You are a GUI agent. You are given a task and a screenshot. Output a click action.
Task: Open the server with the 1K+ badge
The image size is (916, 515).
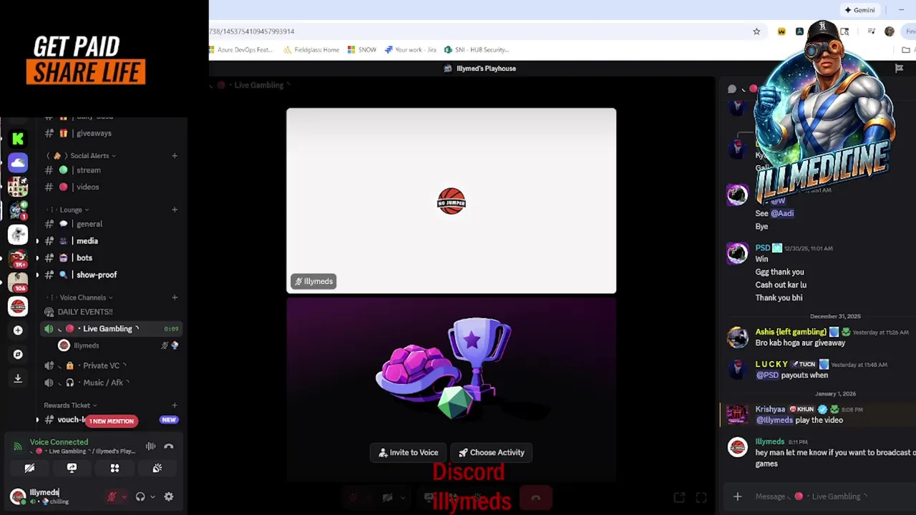click(x=18, y=258)
